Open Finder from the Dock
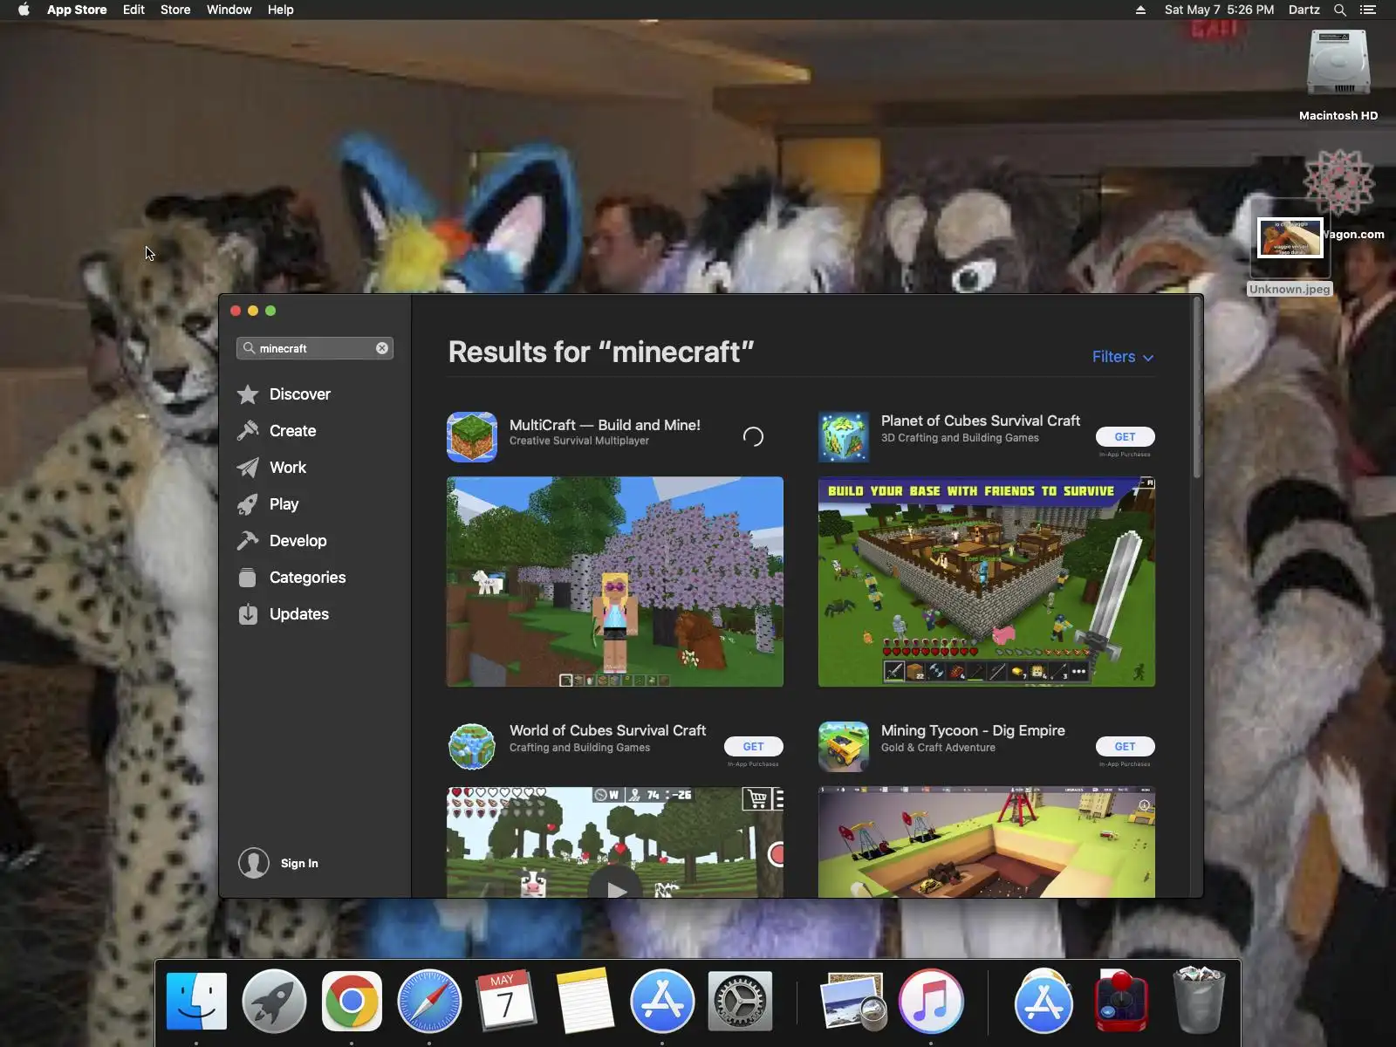Screen dimensions: 1396x1047 tap(196, 1001)
